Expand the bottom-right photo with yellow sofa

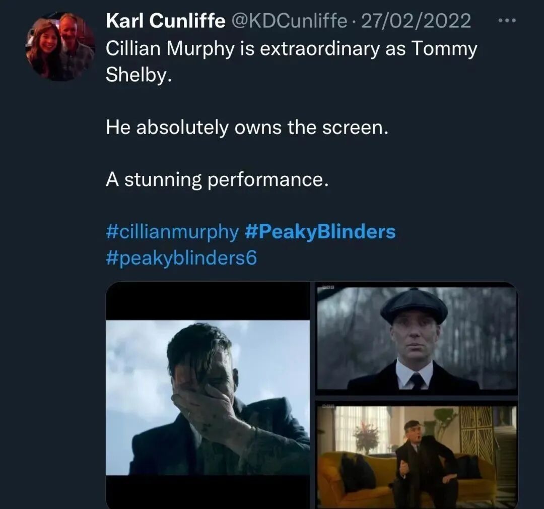[x=416, y=454]
